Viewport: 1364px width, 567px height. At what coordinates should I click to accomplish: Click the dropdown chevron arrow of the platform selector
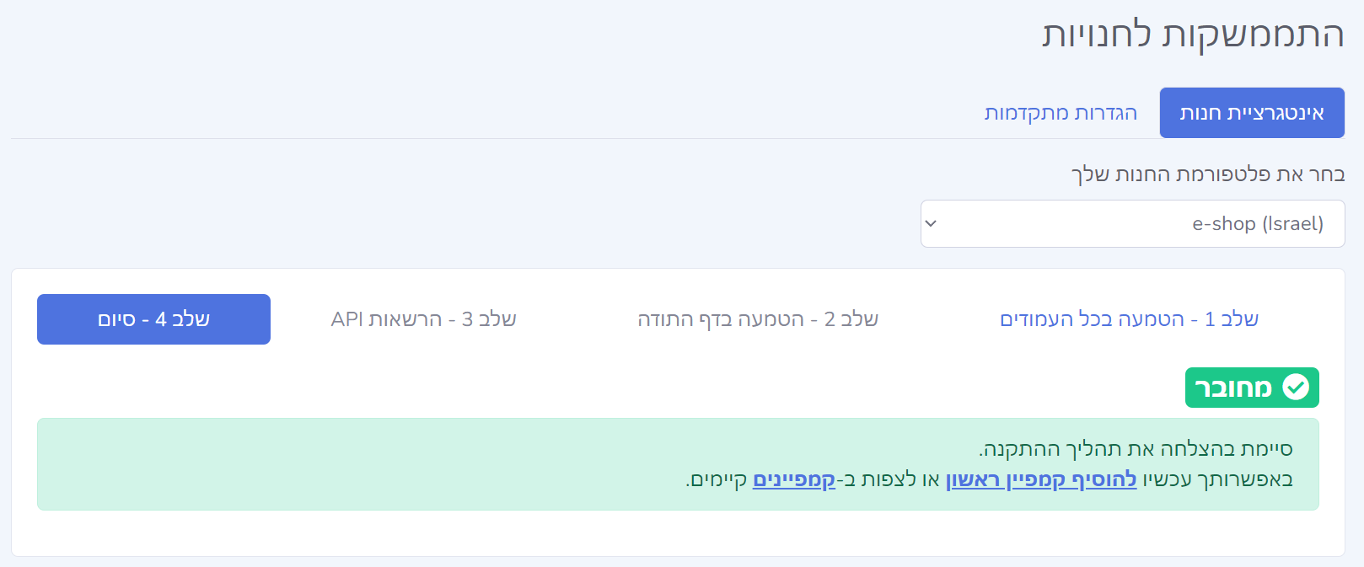click(931, 224)
